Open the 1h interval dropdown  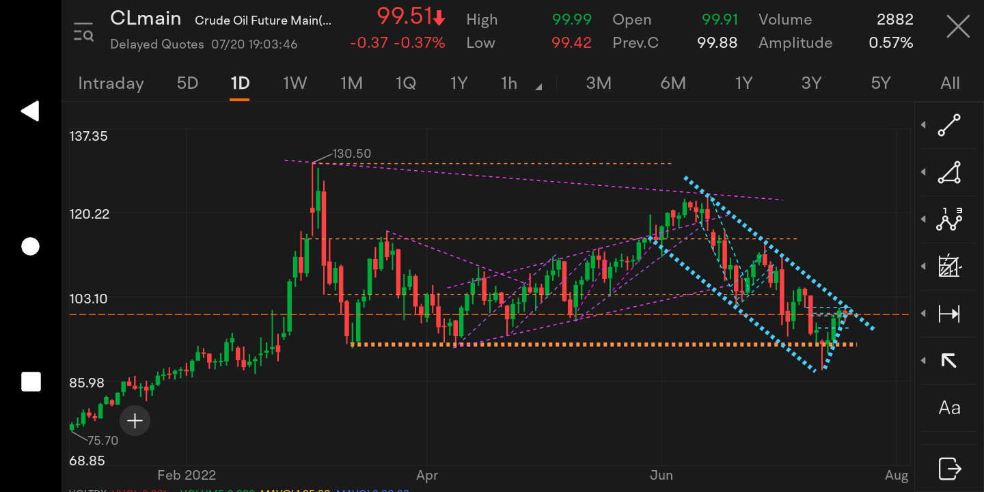(x=521, y=83)
